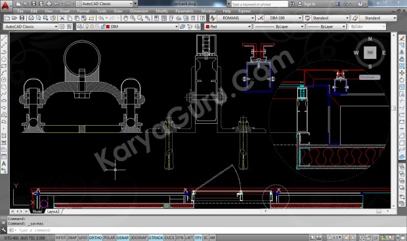Select the Multiline Text A tool
Viewport: 407px width, 241px height.
click(4, 164)
